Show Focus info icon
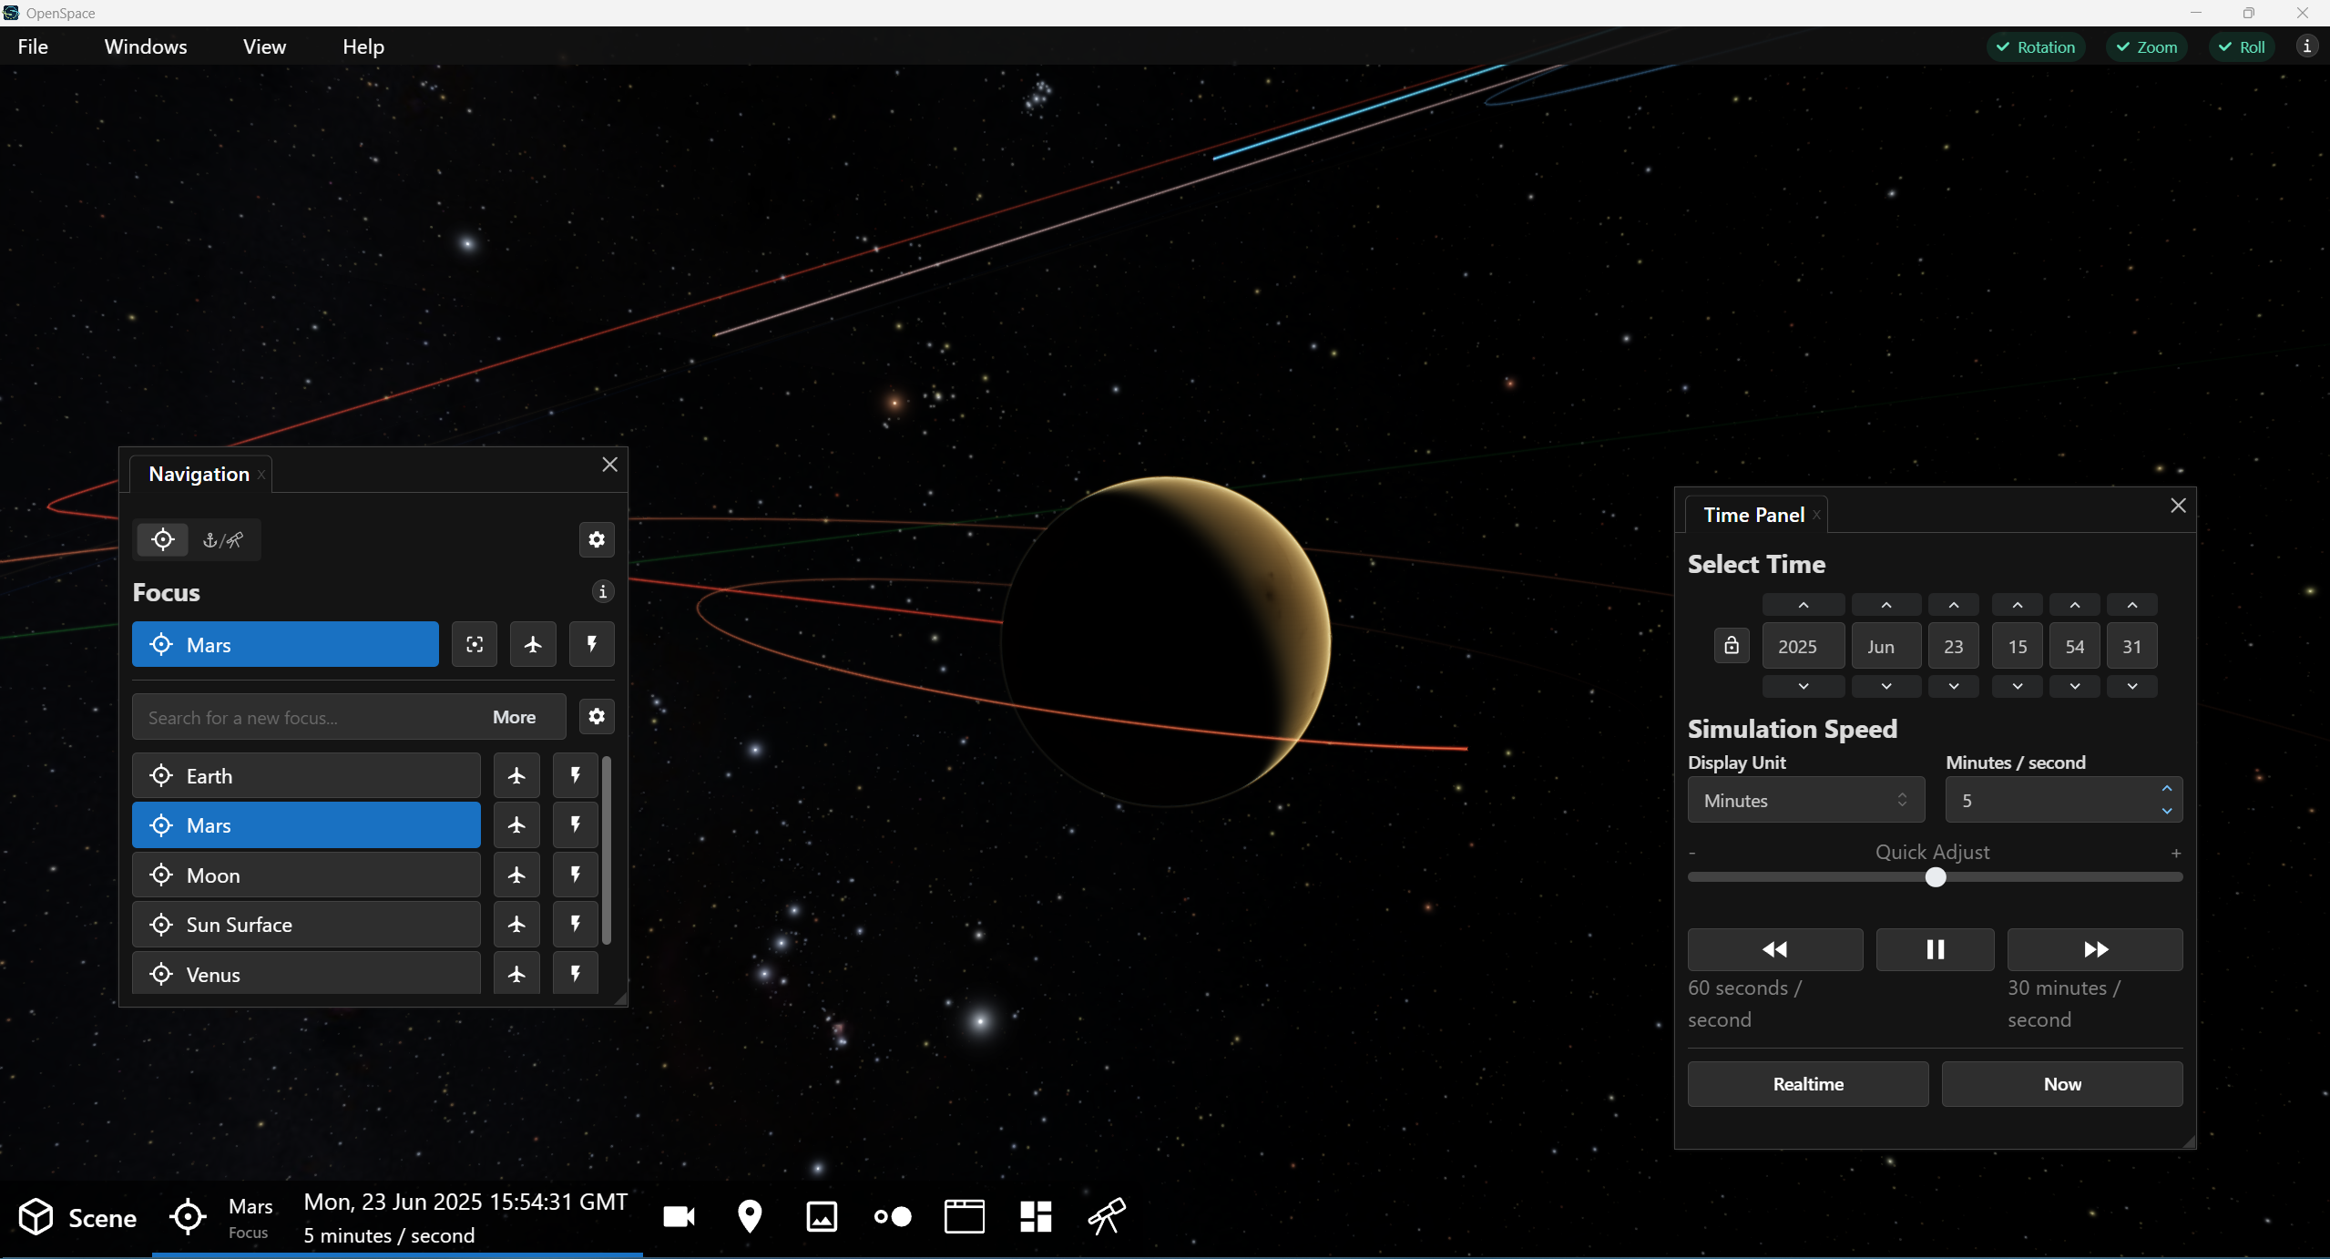Image resolution: width=2330 pixels, height=1259 pixels. tap(603, 592)
